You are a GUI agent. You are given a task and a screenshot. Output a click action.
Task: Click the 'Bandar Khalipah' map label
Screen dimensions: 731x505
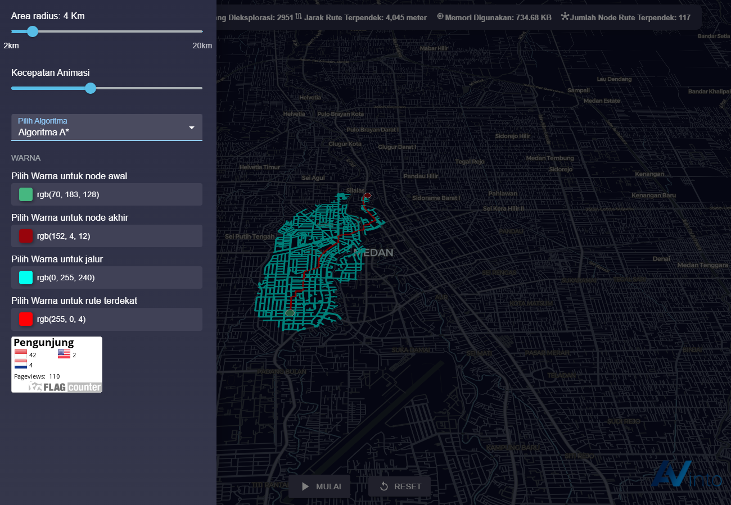pyautogui.click(x=709, y=92)
